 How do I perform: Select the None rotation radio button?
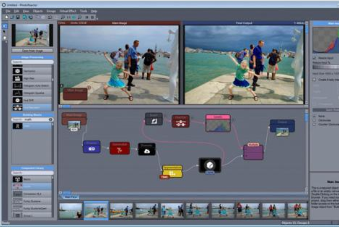pyautogui.click(x=315, y=116)
